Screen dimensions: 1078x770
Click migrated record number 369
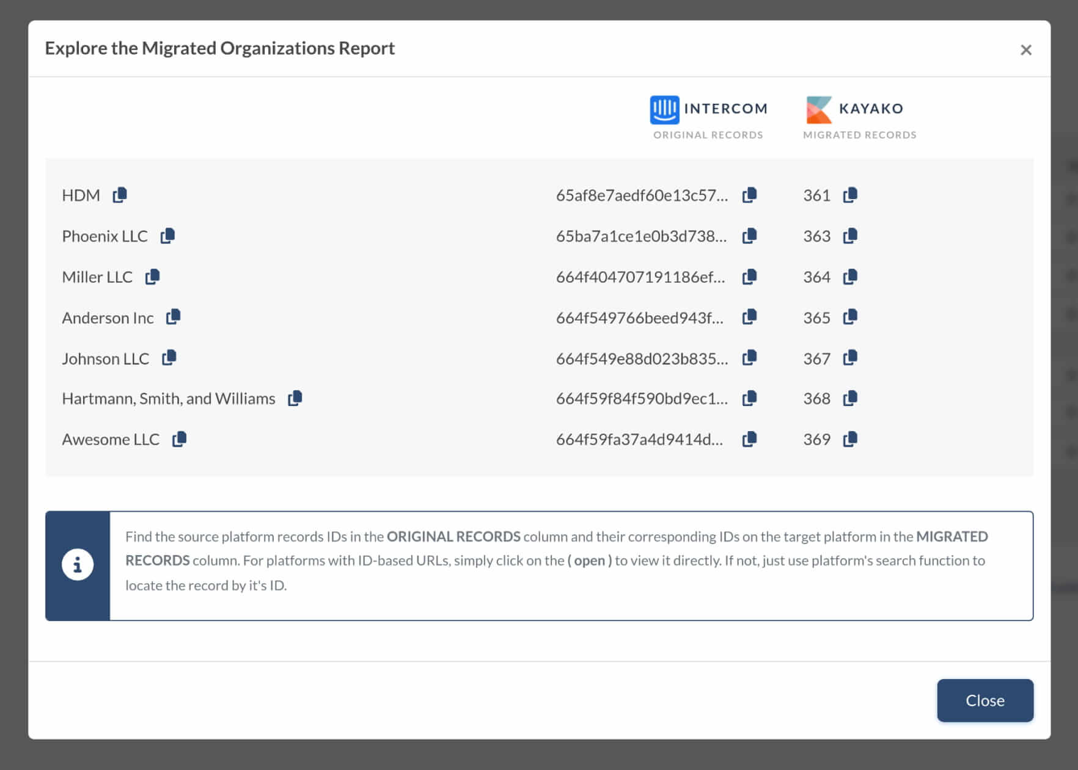[x=816, y=440]
